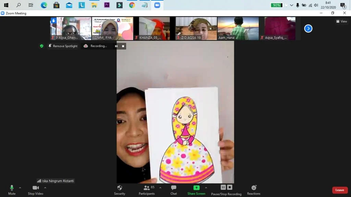The width and height of the screenshot is (351, 197).
Task: Expand video options arrow beside Stop Video
Action: [x=45, y=188]
